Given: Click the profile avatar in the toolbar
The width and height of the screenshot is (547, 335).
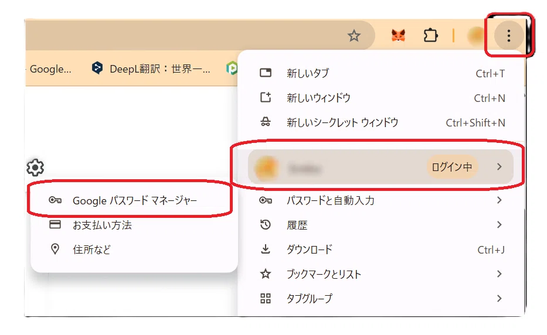Looking at the screenshot, I should click(x=476, y=36).
